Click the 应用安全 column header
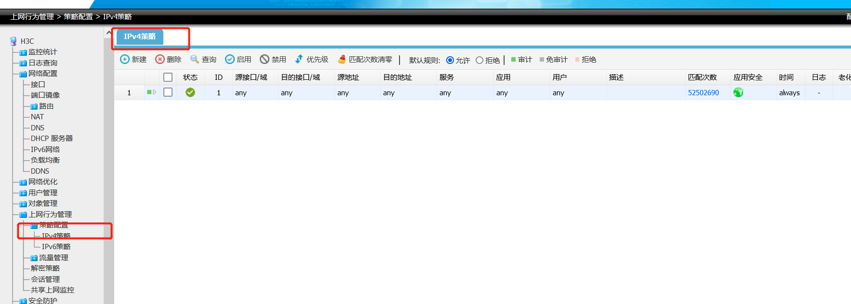 (748, 77)
